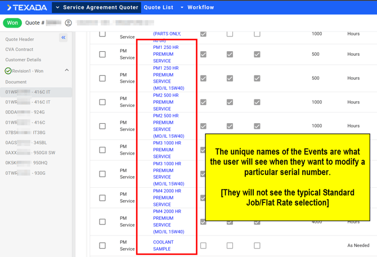Select row checkbox for PM2 500 HR PREMIUM SERVICE
377x257 pixels.
(x=102, y=102)
